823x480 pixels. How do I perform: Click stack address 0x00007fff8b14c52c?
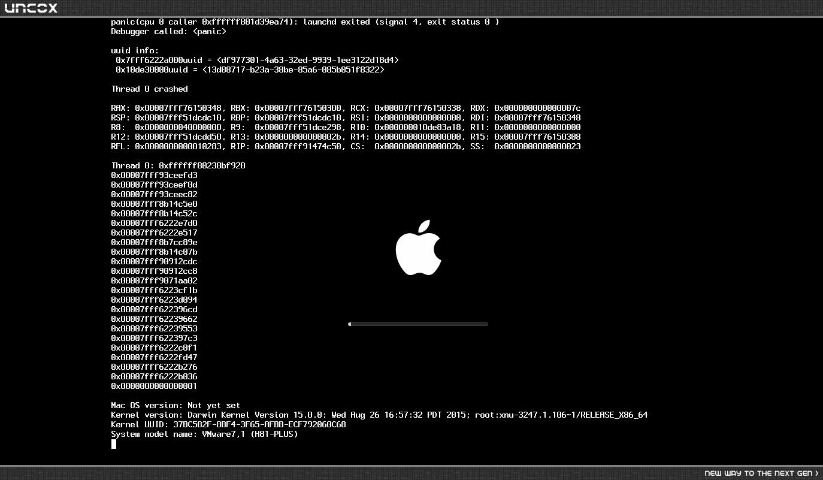coord(155,214)
